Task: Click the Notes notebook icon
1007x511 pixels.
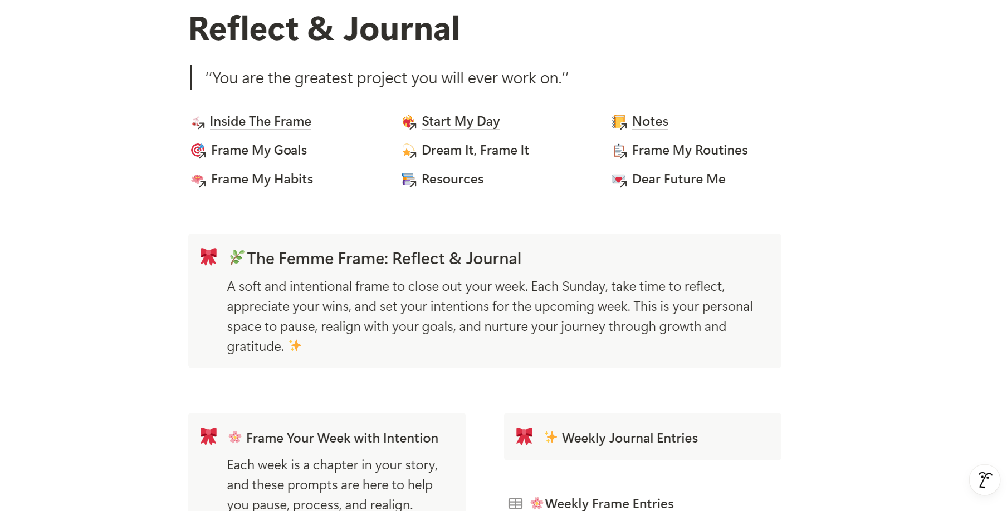Action: tap(619, 122)
